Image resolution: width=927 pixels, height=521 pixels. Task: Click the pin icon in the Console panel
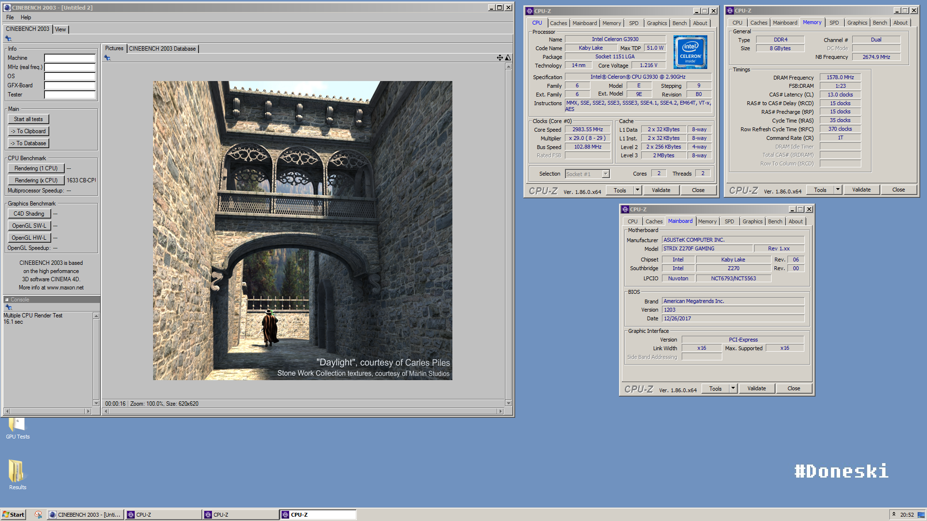(x=8, y=307)
